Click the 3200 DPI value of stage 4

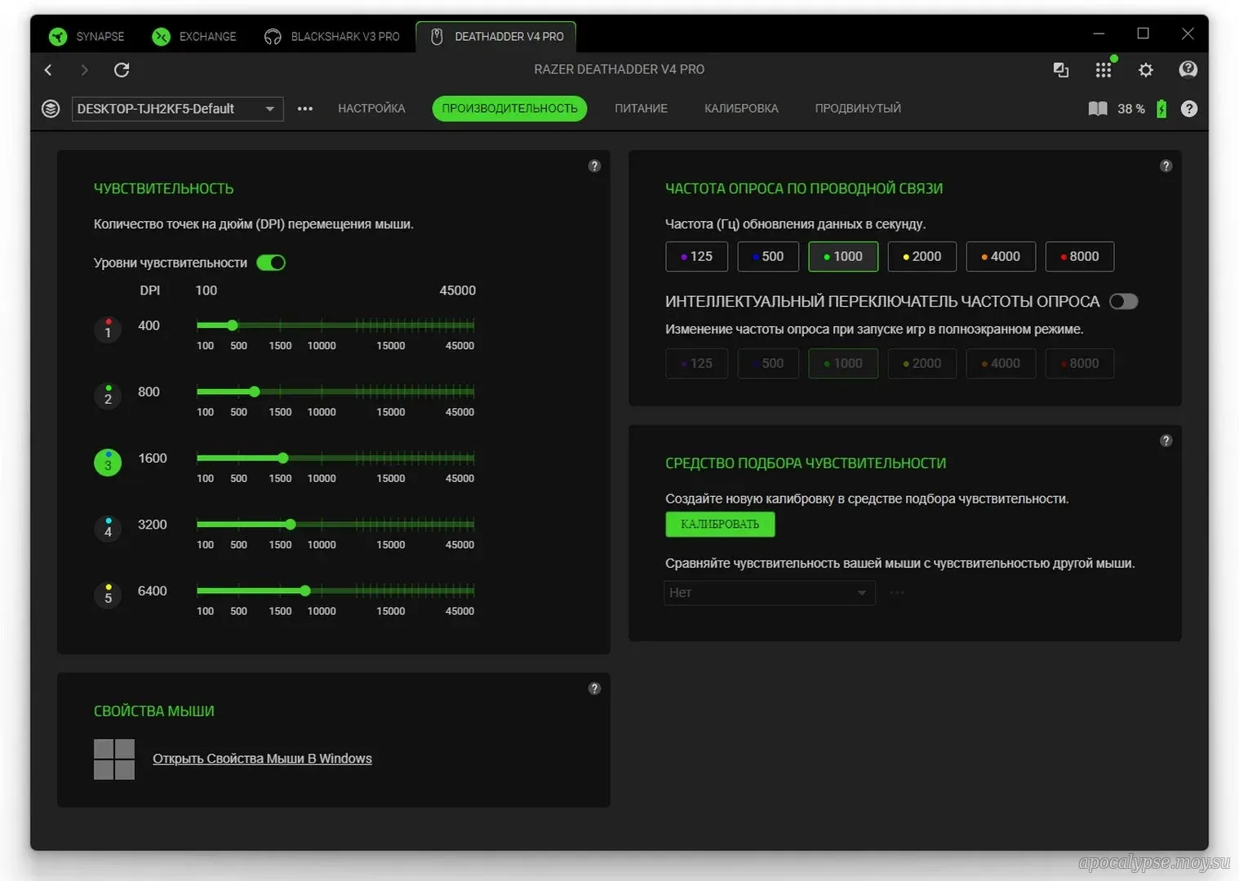point(153,525)
